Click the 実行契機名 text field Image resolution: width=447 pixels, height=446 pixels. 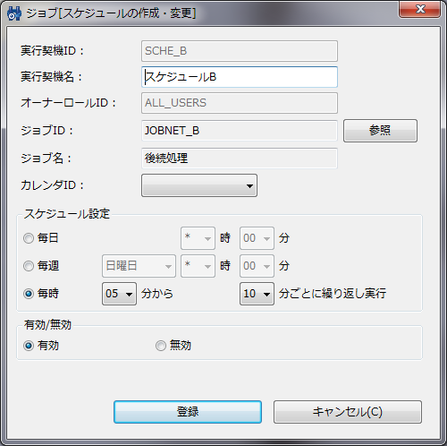240,77
